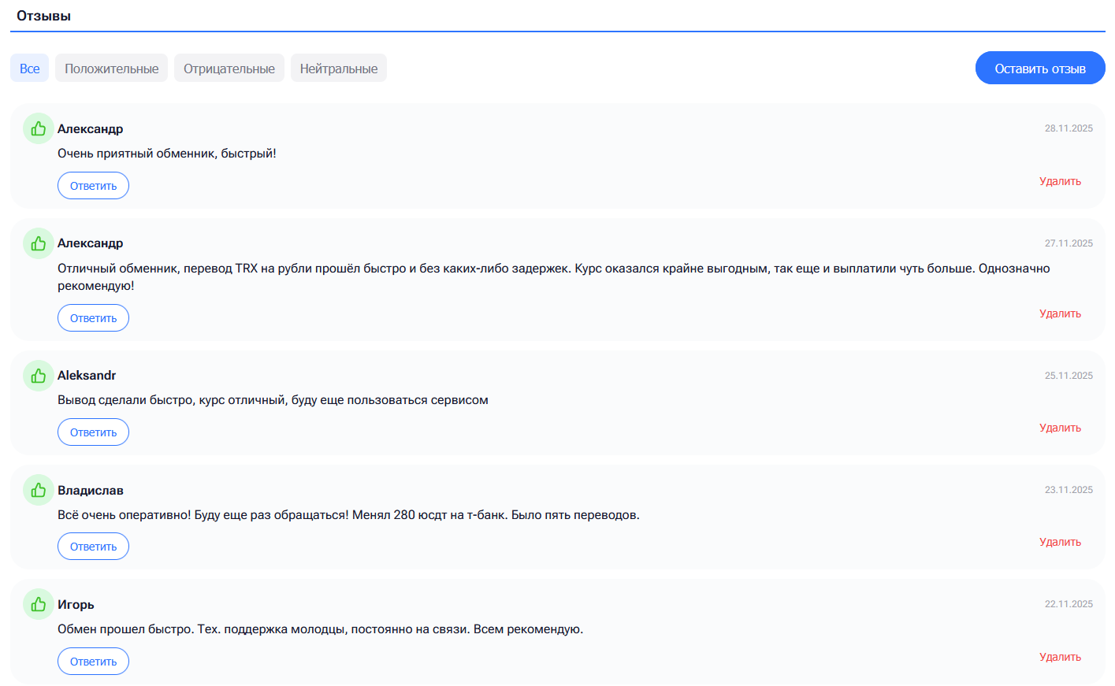
Task: Click Ответить on Владислав's review
Action: [93, 547]
